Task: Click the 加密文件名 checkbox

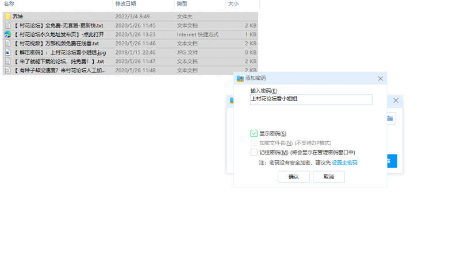Action: (254, 142)
